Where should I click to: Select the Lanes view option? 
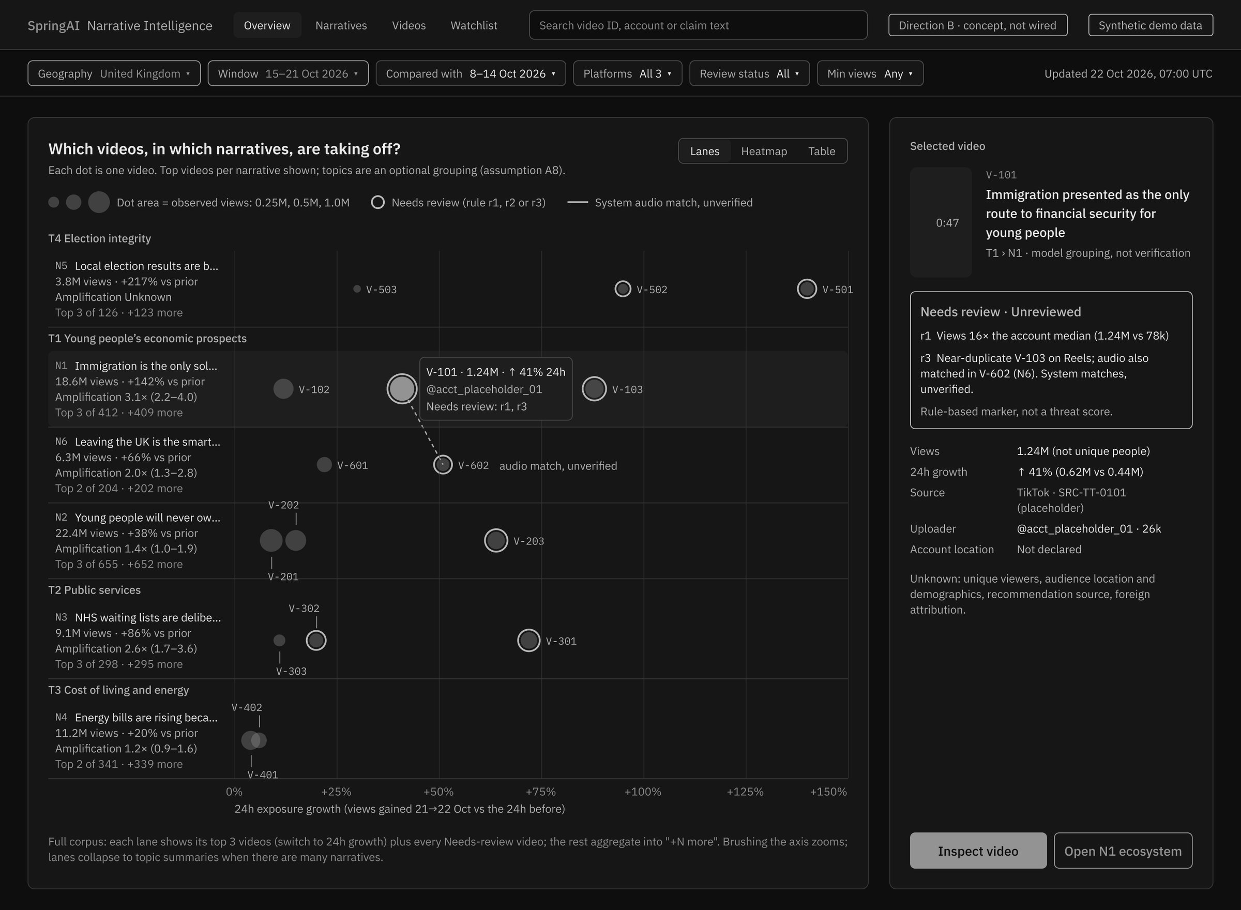pyautogui.click(x=704, y=151)
